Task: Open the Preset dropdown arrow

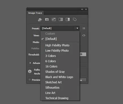Action: pyautogui.click(x=77, y=28)
